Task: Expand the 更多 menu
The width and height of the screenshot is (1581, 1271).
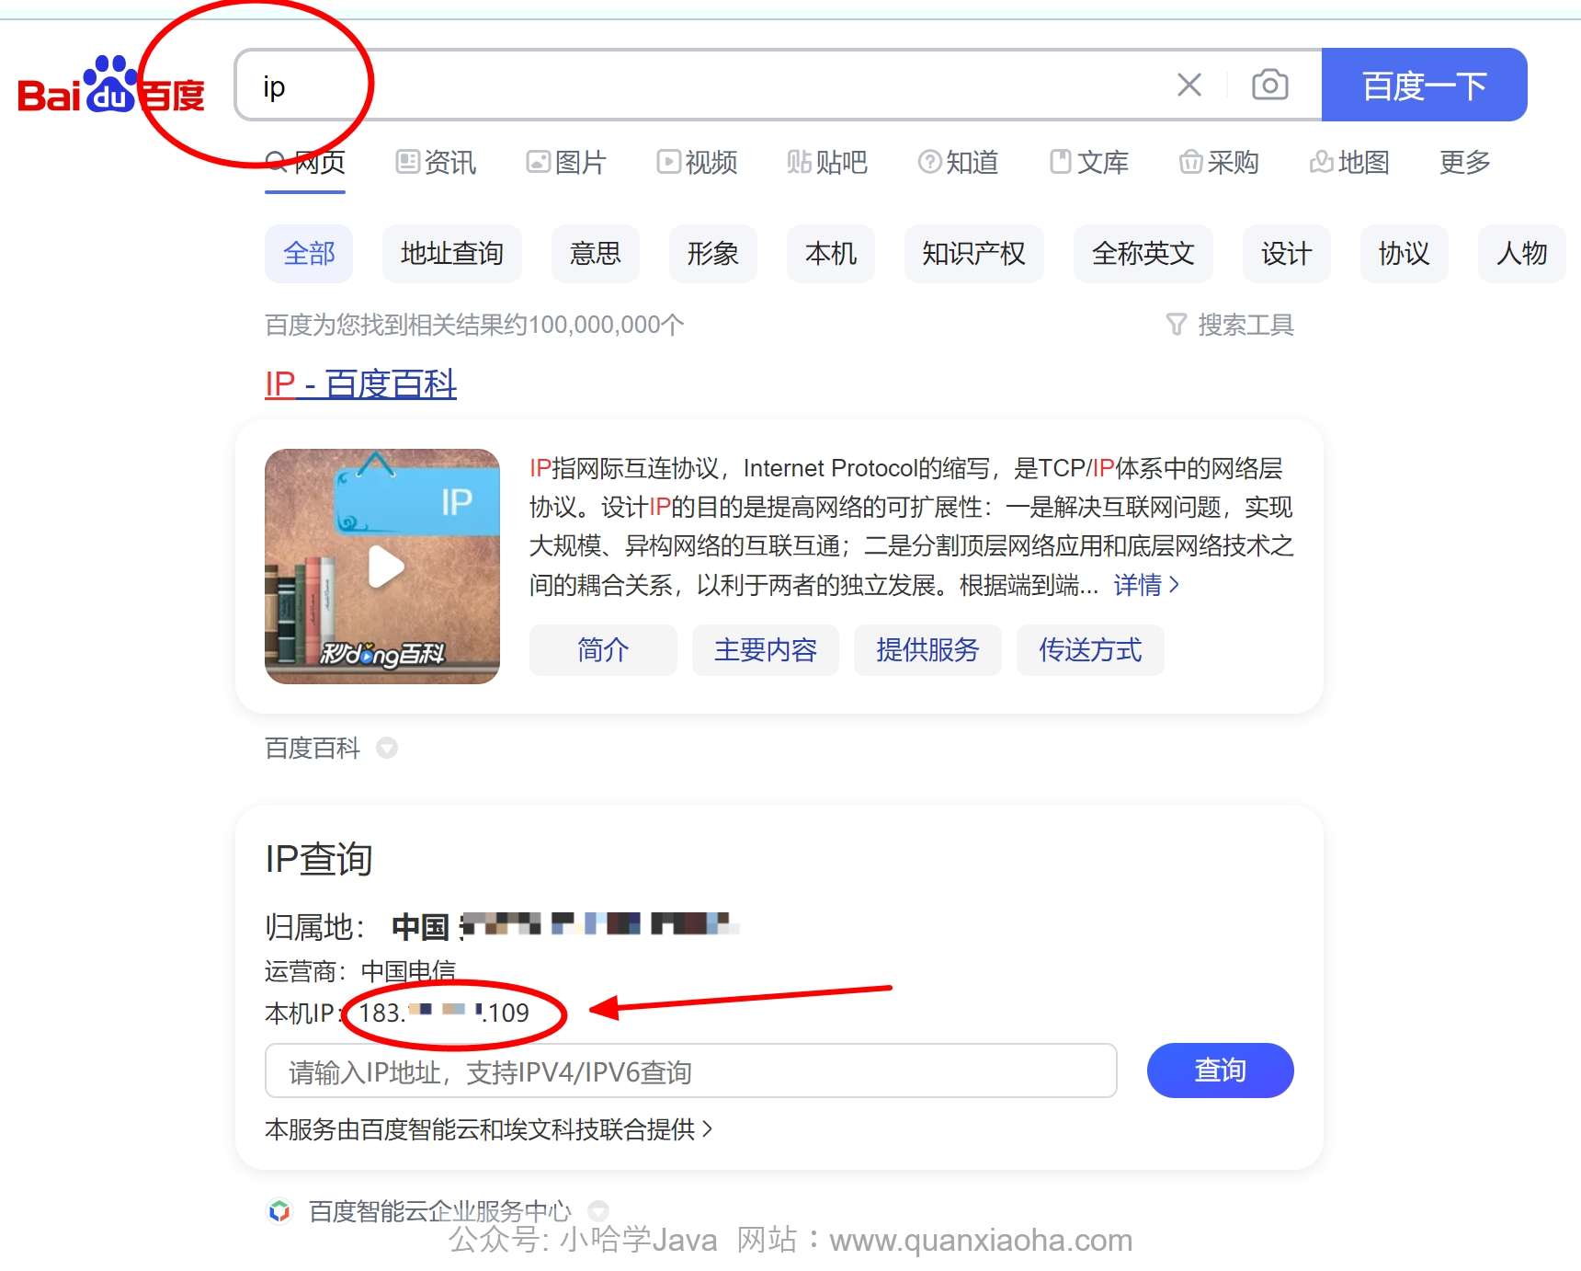Action: click(1464, 163)
